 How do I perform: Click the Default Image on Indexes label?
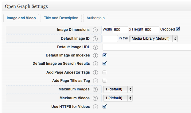pos(68,55)
